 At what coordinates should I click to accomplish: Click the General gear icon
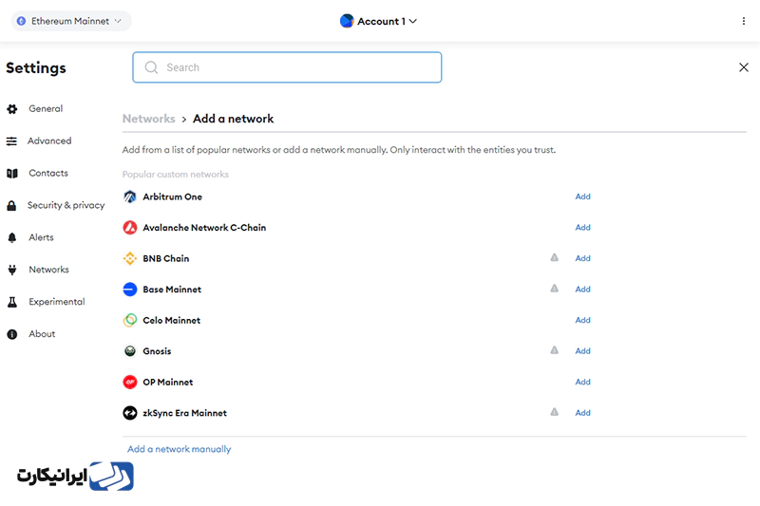pos(12,109)
